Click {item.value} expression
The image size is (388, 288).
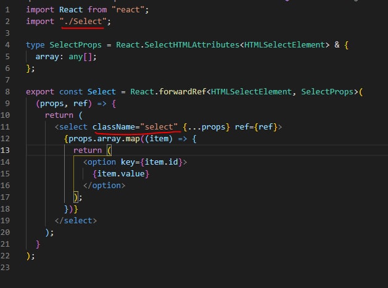coord(121,174)
